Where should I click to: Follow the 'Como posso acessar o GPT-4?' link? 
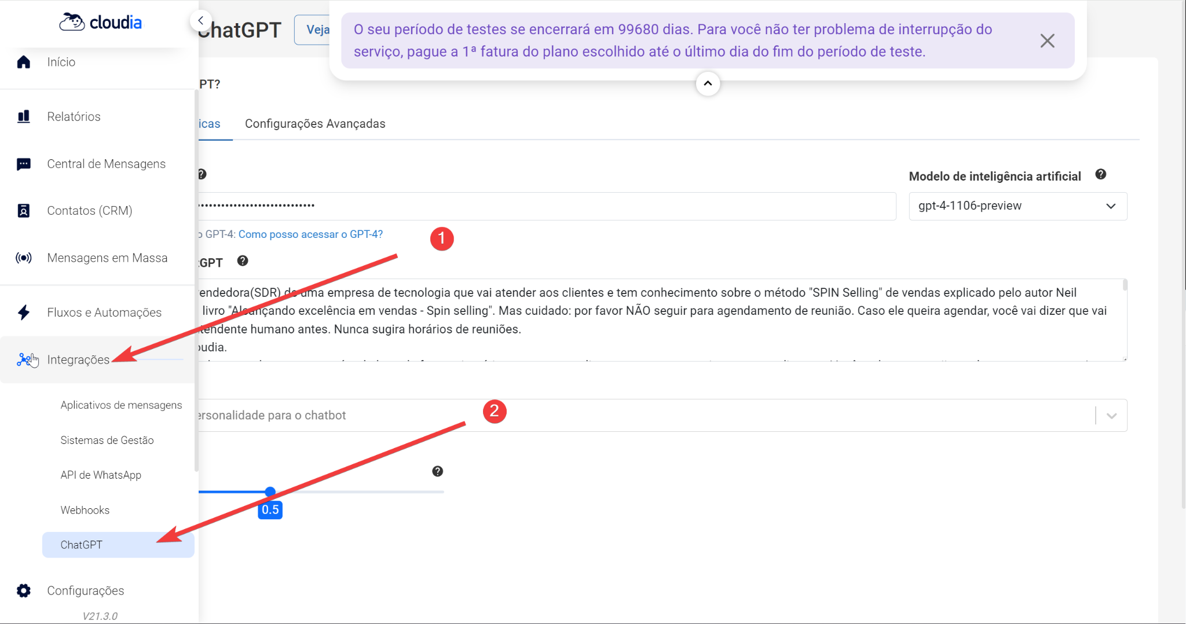tap(310, 234)
